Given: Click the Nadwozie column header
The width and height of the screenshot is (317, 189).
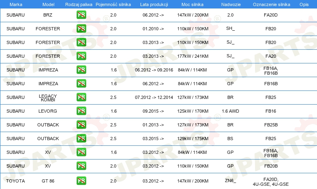Looking at the screenshot, I should point(231,4).
